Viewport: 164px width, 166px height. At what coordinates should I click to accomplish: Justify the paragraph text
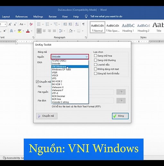point(54,31)
